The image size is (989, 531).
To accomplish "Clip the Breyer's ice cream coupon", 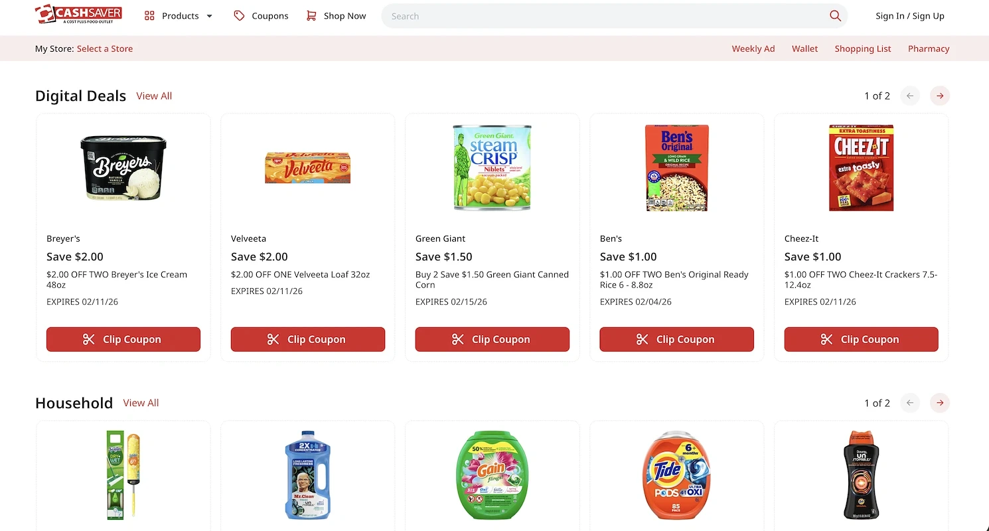I will tap(123, 339).
